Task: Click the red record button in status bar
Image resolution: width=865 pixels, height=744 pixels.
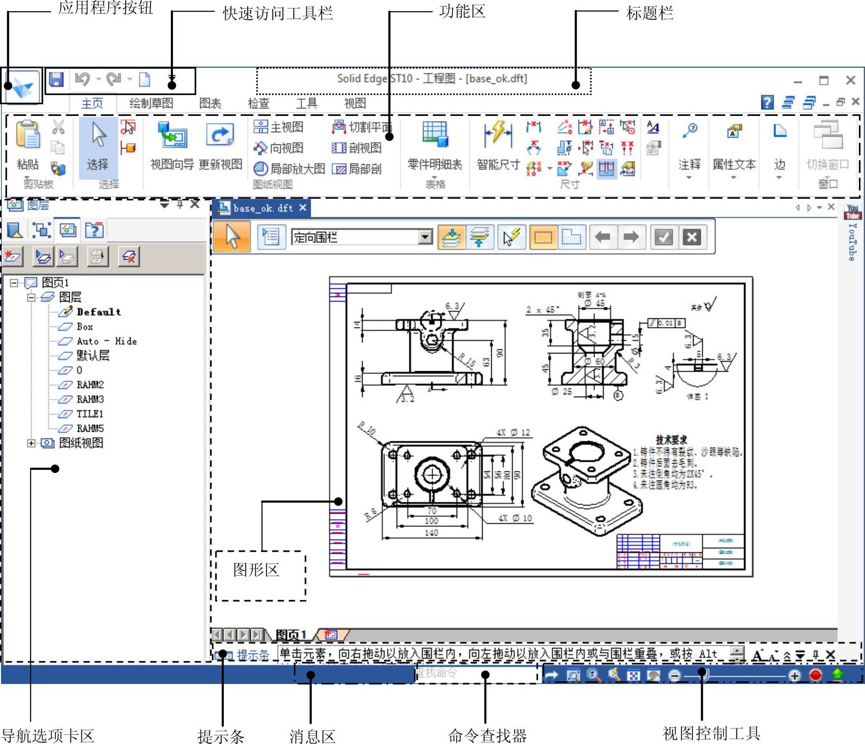Action: pos(816,675)
